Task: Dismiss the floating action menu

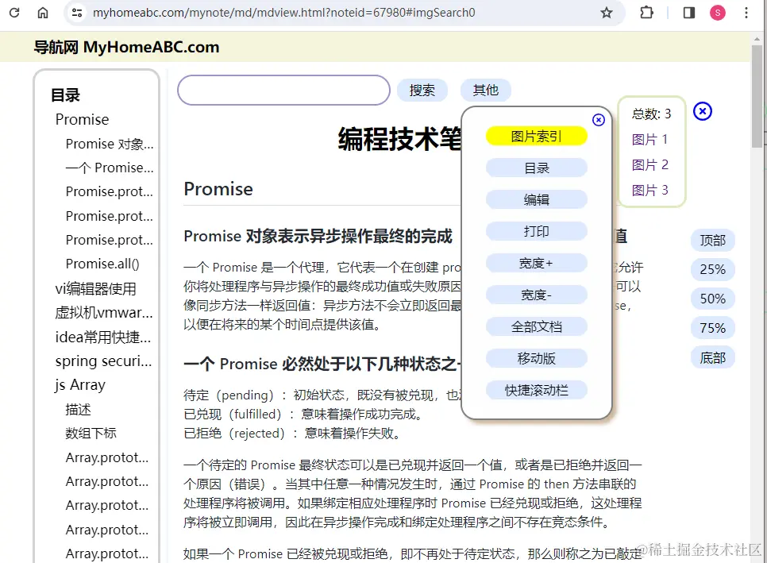Action: click(598, 120)
